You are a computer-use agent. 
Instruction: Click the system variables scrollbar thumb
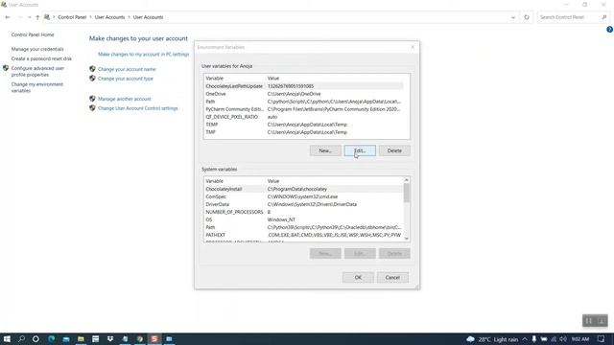pos(407,193)
